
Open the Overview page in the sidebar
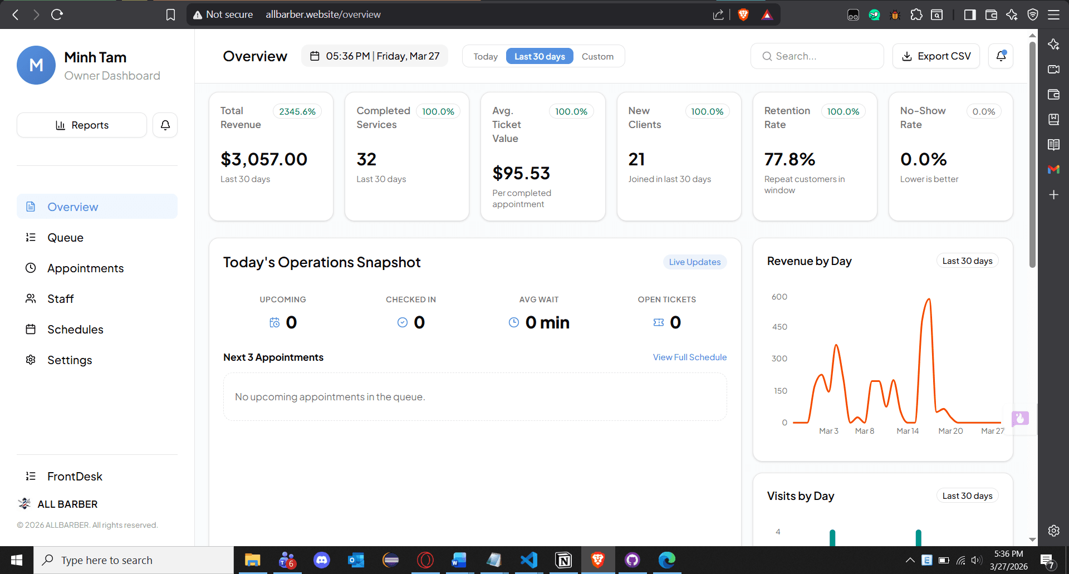pos(97,207)
